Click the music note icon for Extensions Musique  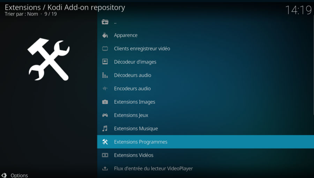tap(105, 128)
